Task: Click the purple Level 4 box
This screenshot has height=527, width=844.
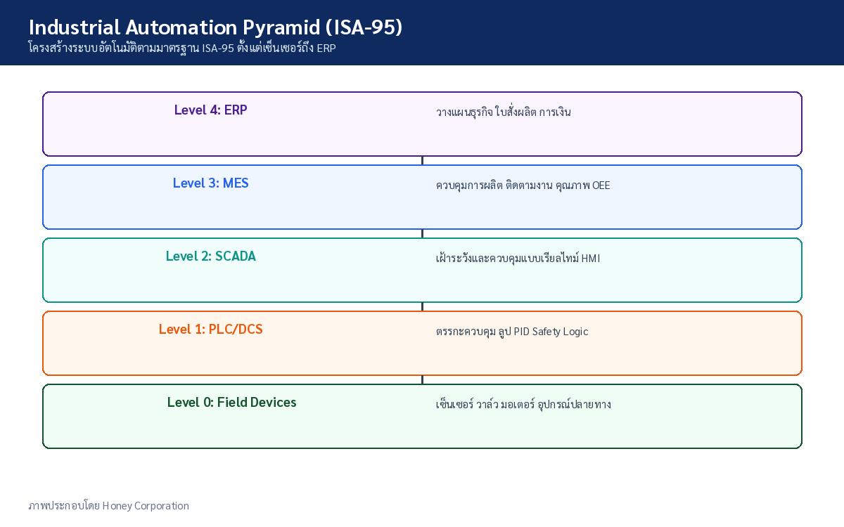Action: [x=422, y=124]
